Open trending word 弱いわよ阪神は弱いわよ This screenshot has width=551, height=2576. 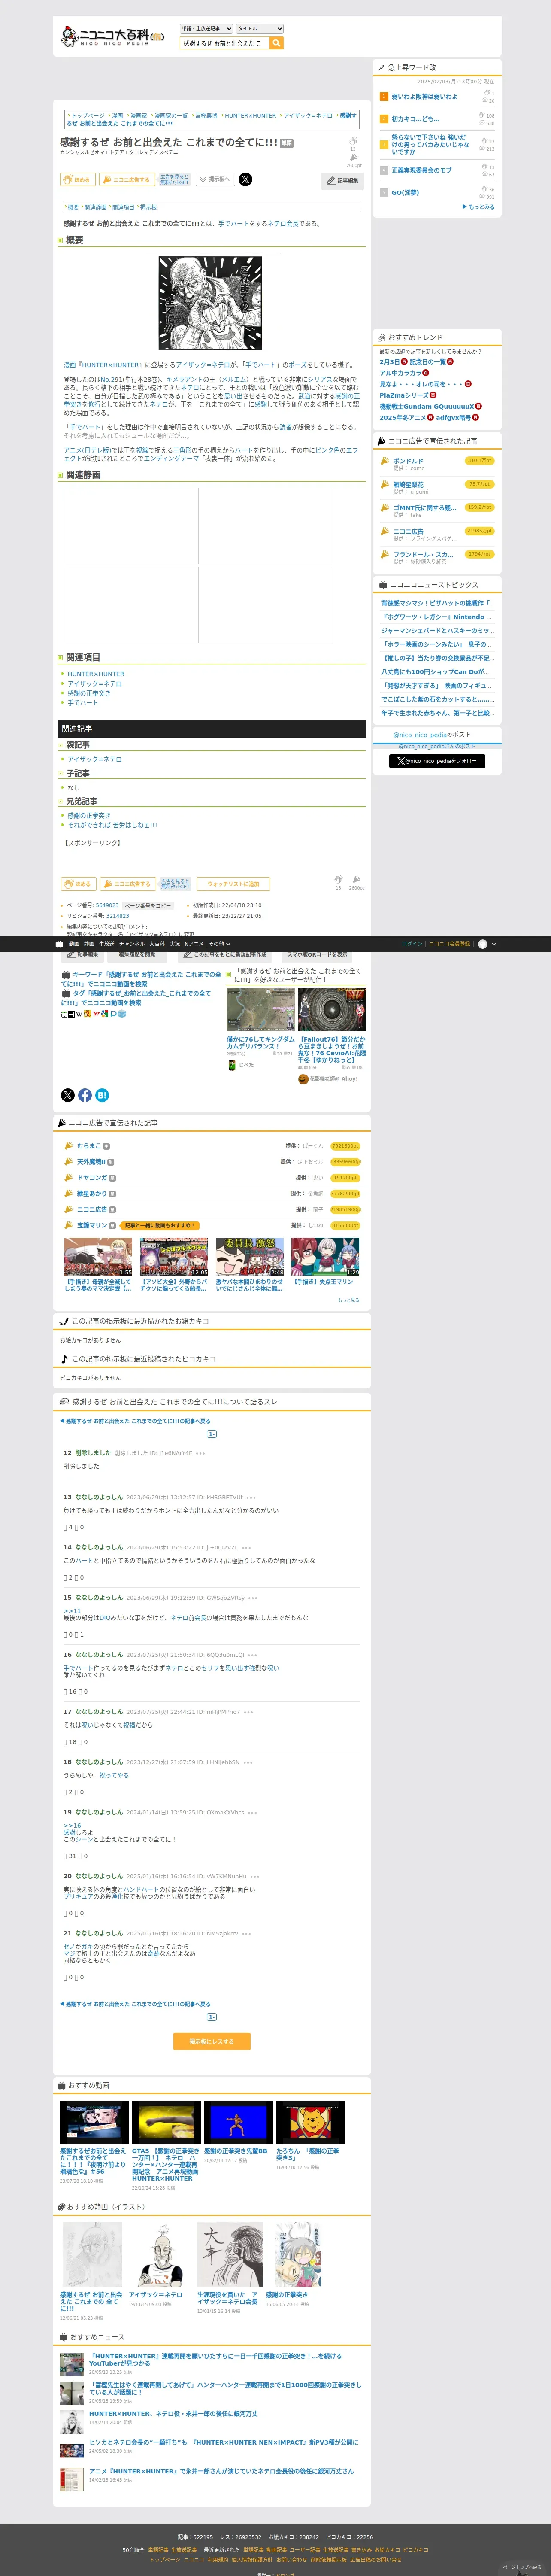click(424, 97)
